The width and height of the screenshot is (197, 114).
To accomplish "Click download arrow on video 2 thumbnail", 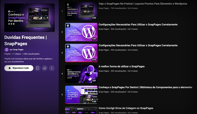I will coord(68,26).
